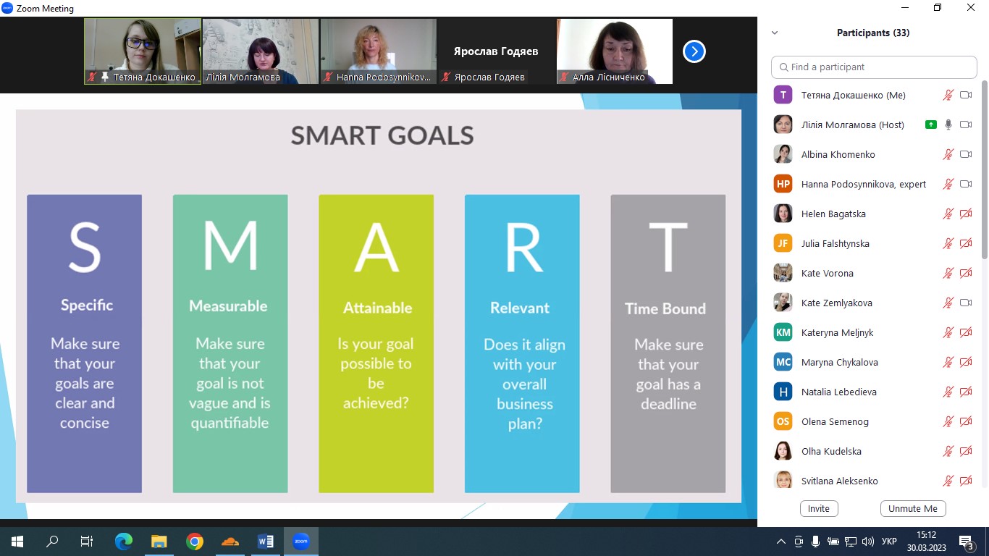This screenshot has width=989, height=556.
Task: Toggle Тетяна Докашенко's muted microphone
Action: [948, 95]
